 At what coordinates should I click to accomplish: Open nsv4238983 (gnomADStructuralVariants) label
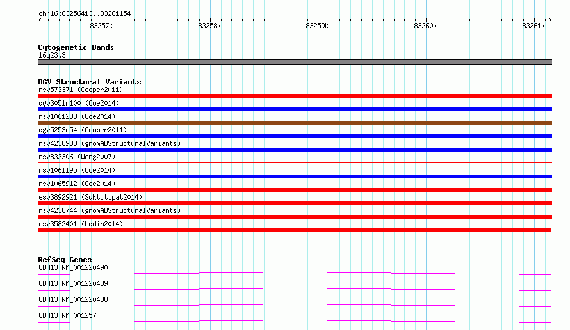pos(110,143)
